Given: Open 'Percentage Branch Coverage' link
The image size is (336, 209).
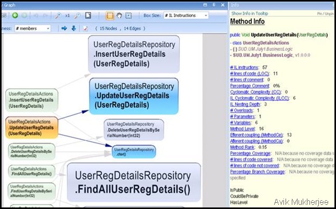Looking at the screenshot, I should pos(257,172).
